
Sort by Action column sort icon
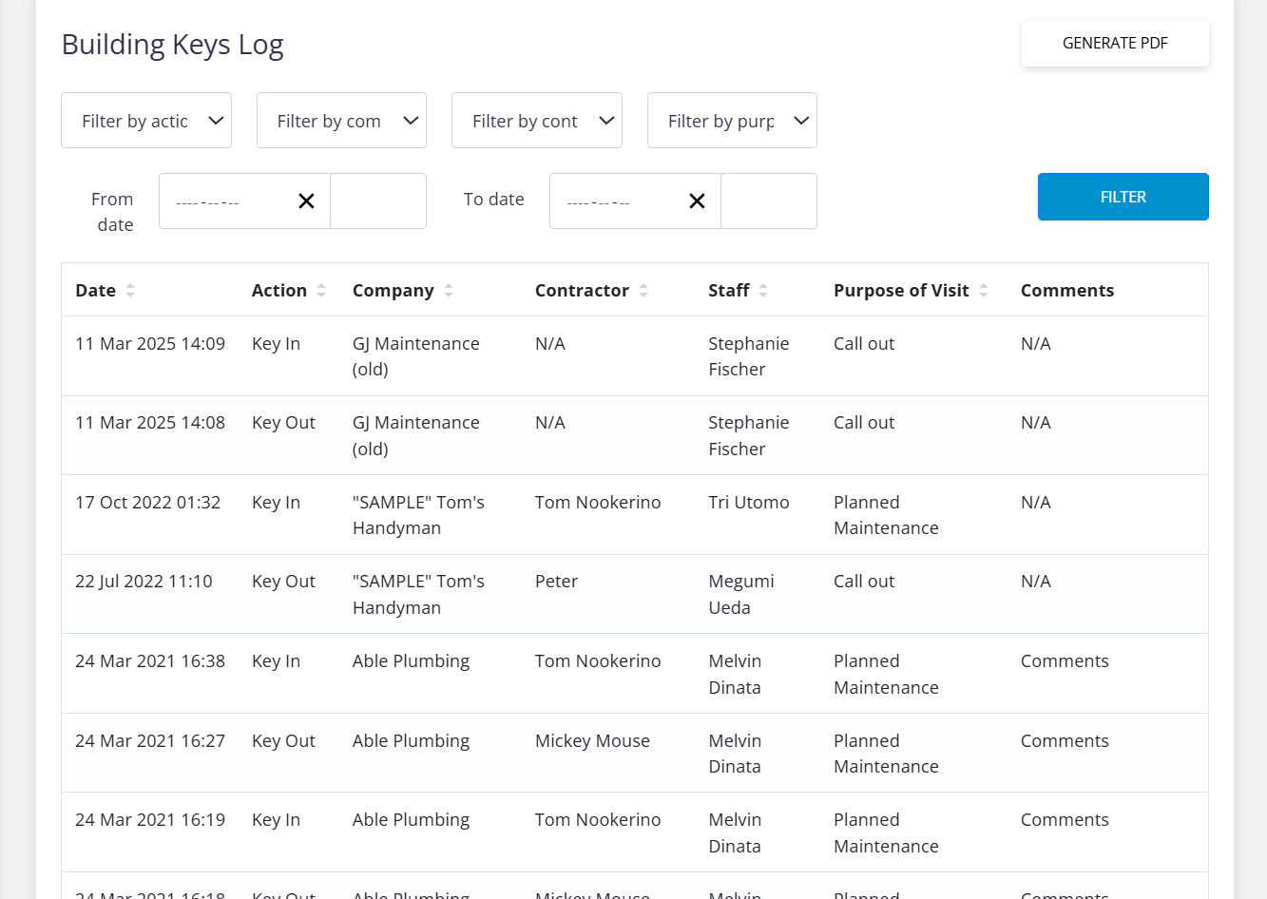(321, 291)
